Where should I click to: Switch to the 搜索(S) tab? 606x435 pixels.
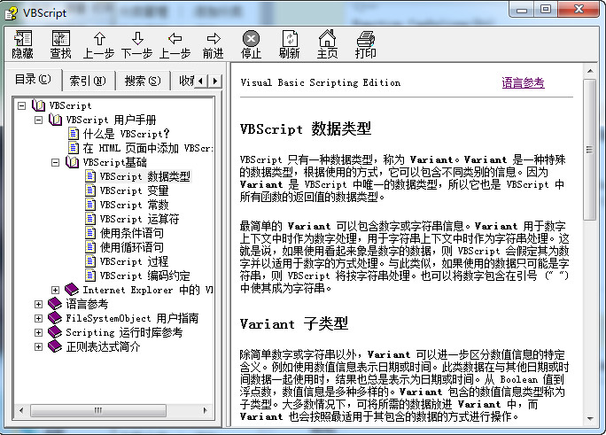[x=143, y=81]
